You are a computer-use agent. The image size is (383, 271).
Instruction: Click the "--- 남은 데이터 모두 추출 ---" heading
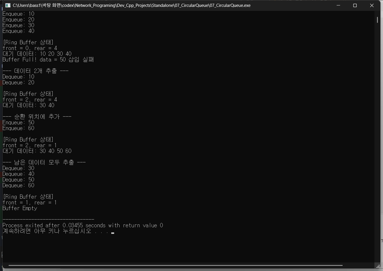coord(44,162)
